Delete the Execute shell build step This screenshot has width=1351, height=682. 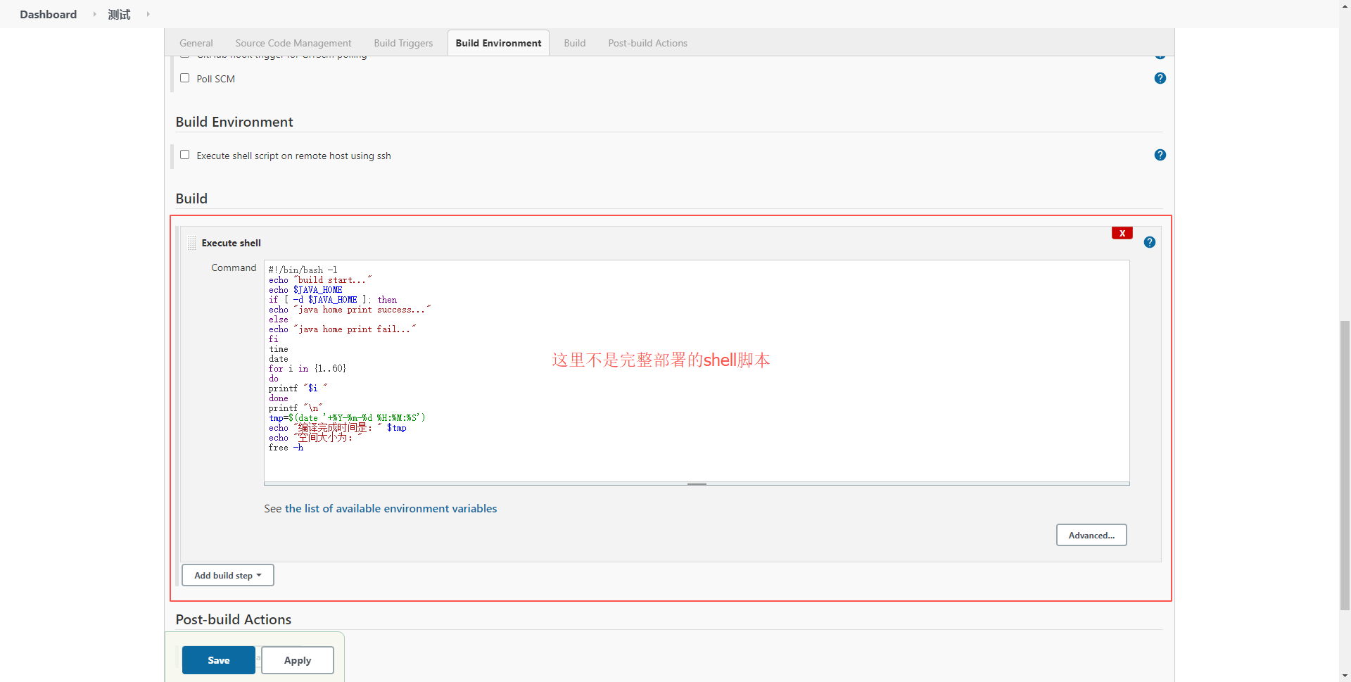click(x=1122, y=233)
